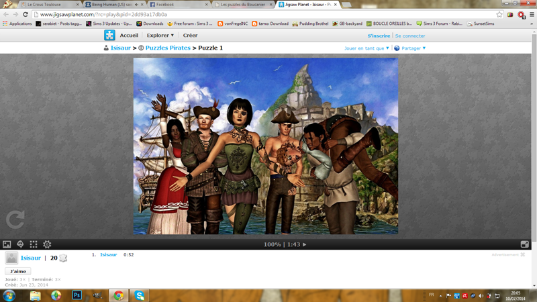Click Isisaur's avatar thumbnail
The width and height of the screenshot is (537, 302).
(11, 258)
